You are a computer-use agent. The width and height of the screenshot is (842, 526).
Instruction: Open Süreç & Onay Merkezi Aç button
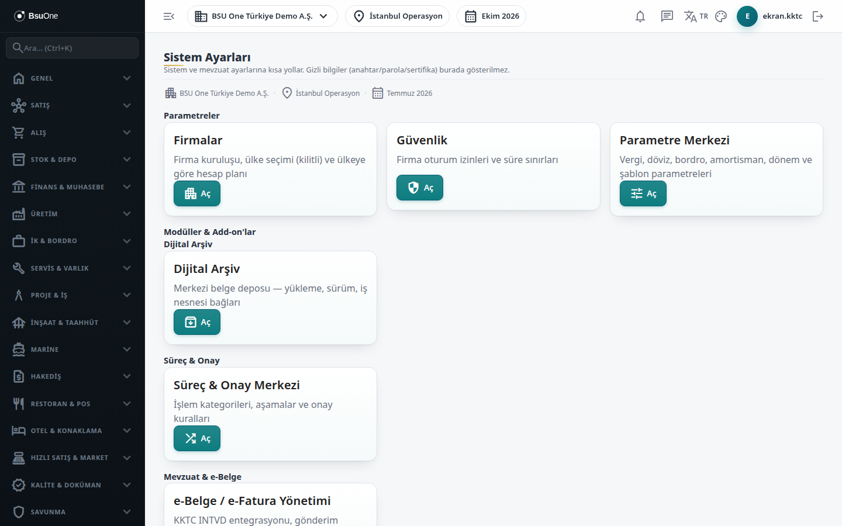pos(197,438)
